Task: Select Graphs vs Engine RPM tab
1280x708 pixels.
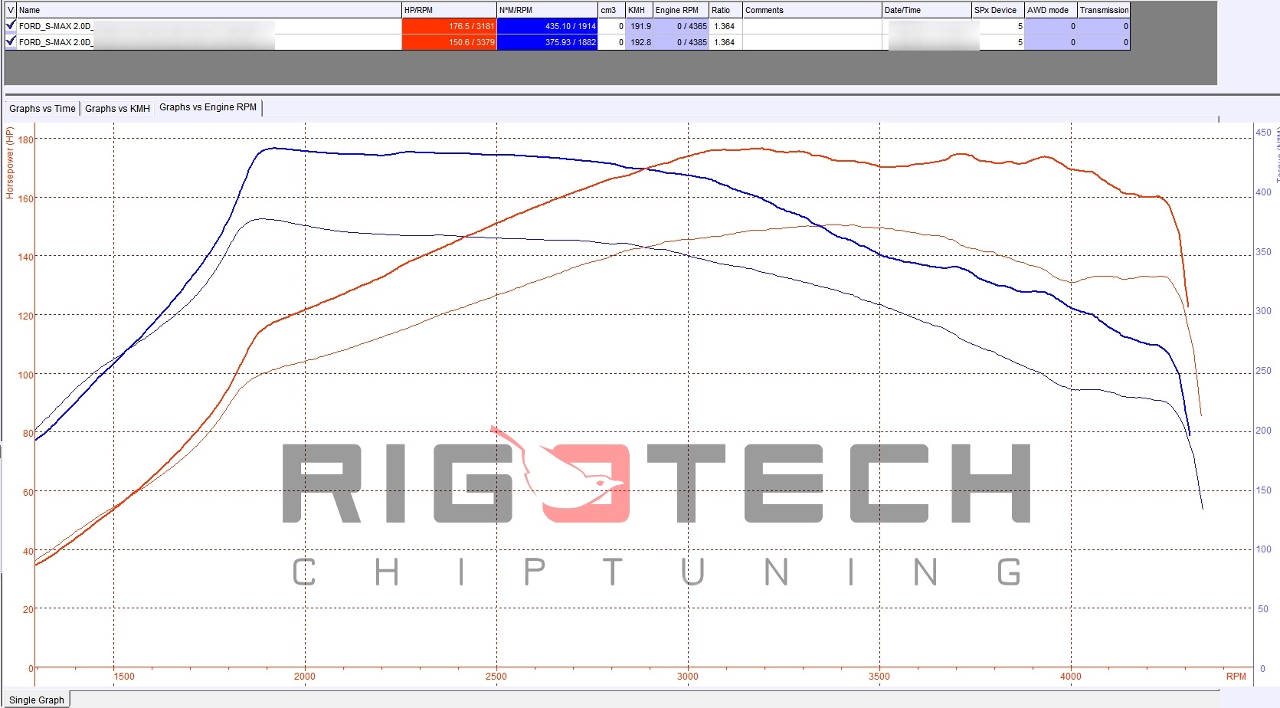Action: (x=208, y=107)
